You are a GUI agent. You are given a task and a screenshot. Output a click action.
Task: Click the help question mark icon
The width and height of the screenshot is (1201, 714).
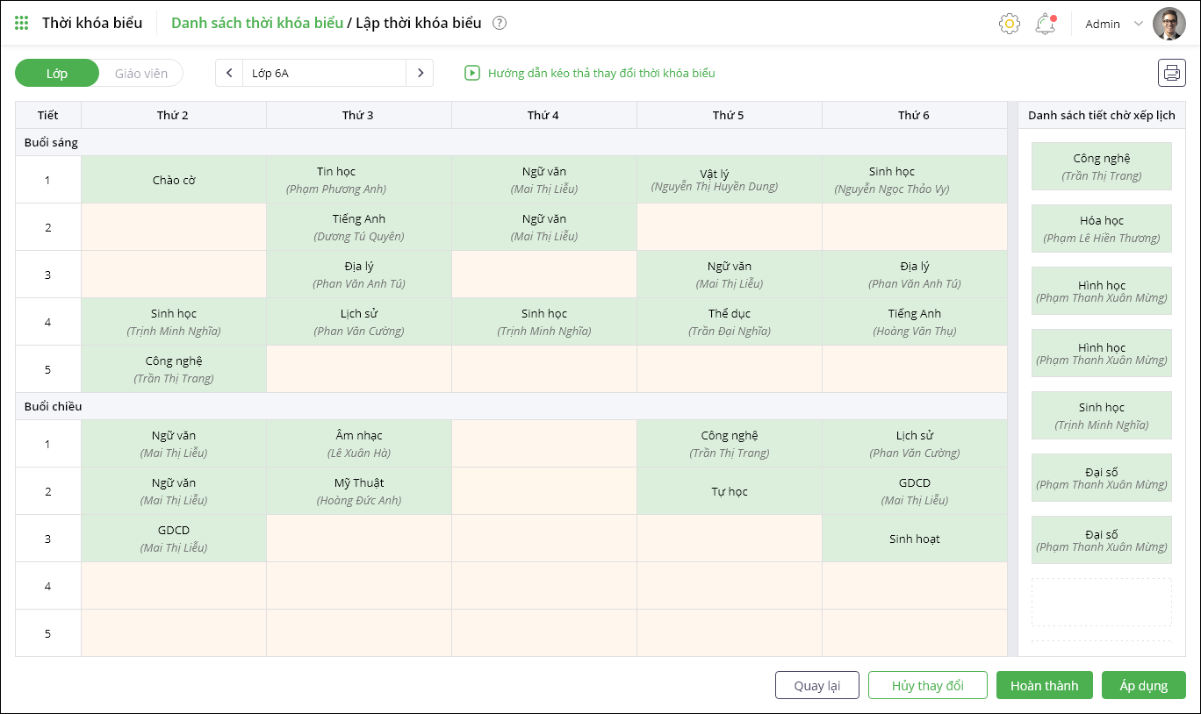[x=500, y=24]
